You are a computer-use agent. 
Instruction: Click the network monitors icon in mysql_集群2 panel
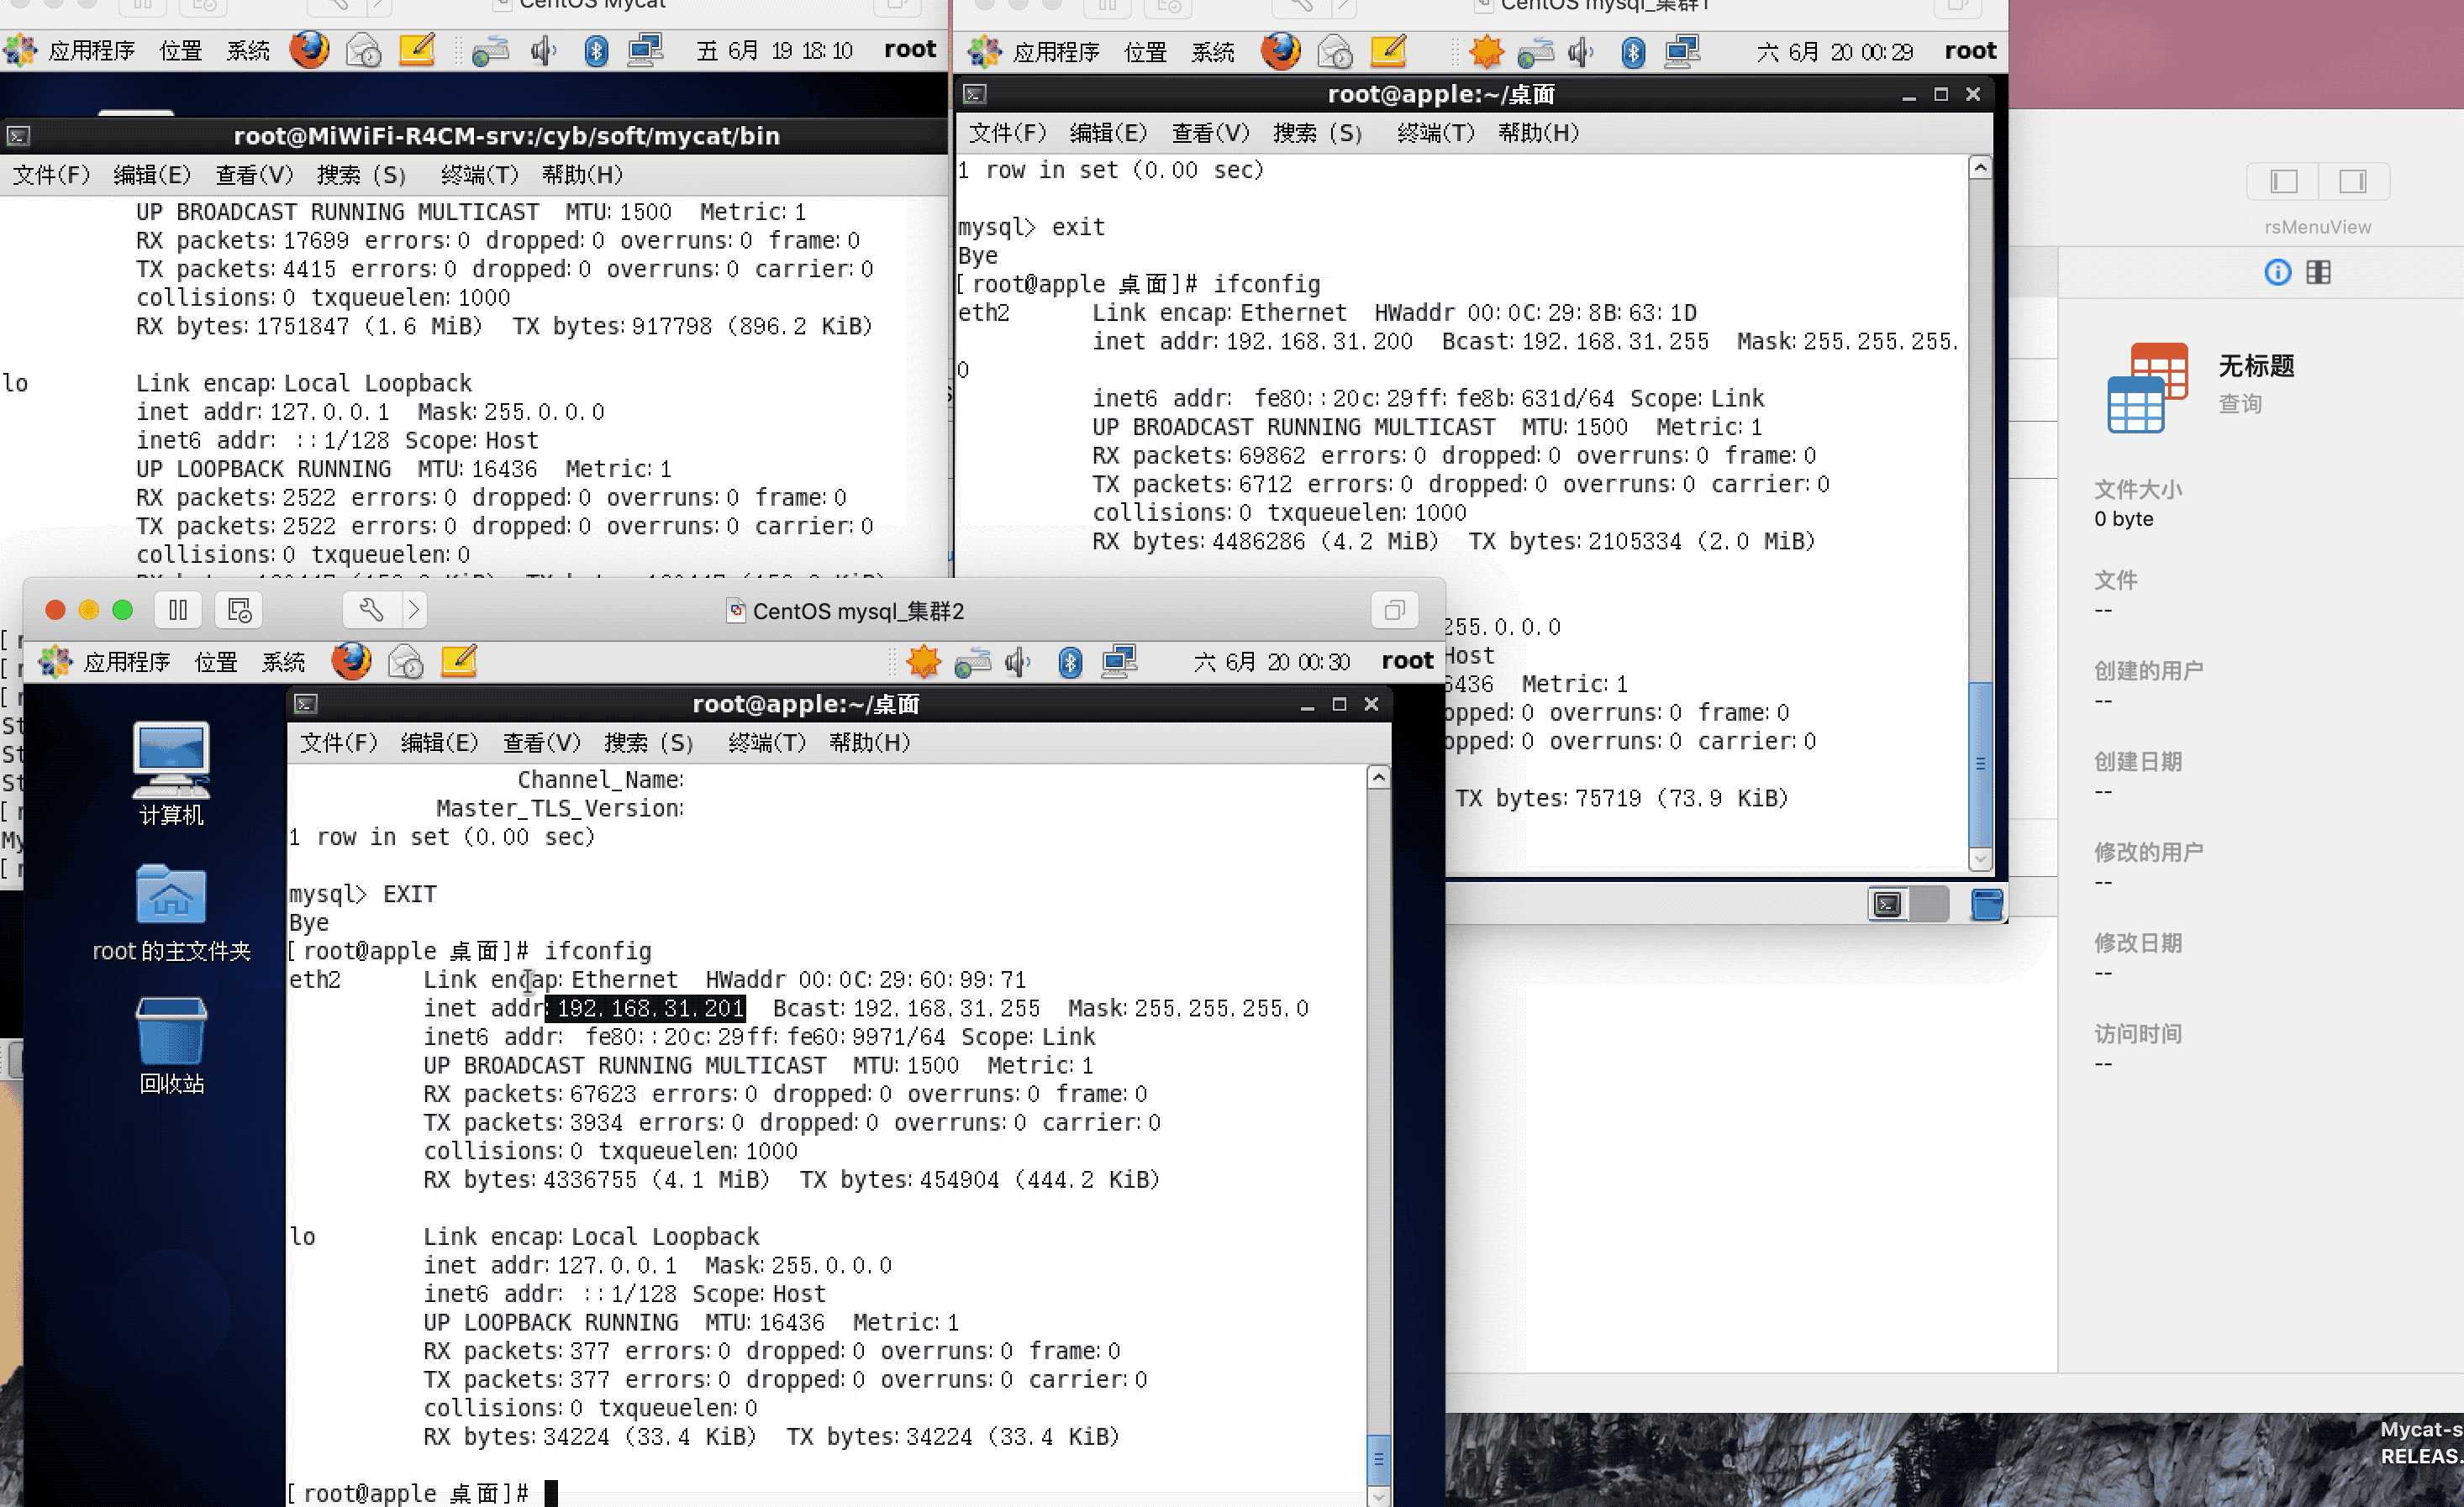tap(1119, 660)
